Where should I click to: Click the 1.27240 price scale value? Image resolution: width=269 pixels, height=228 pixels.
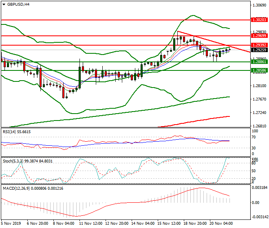tap(260, 113)
